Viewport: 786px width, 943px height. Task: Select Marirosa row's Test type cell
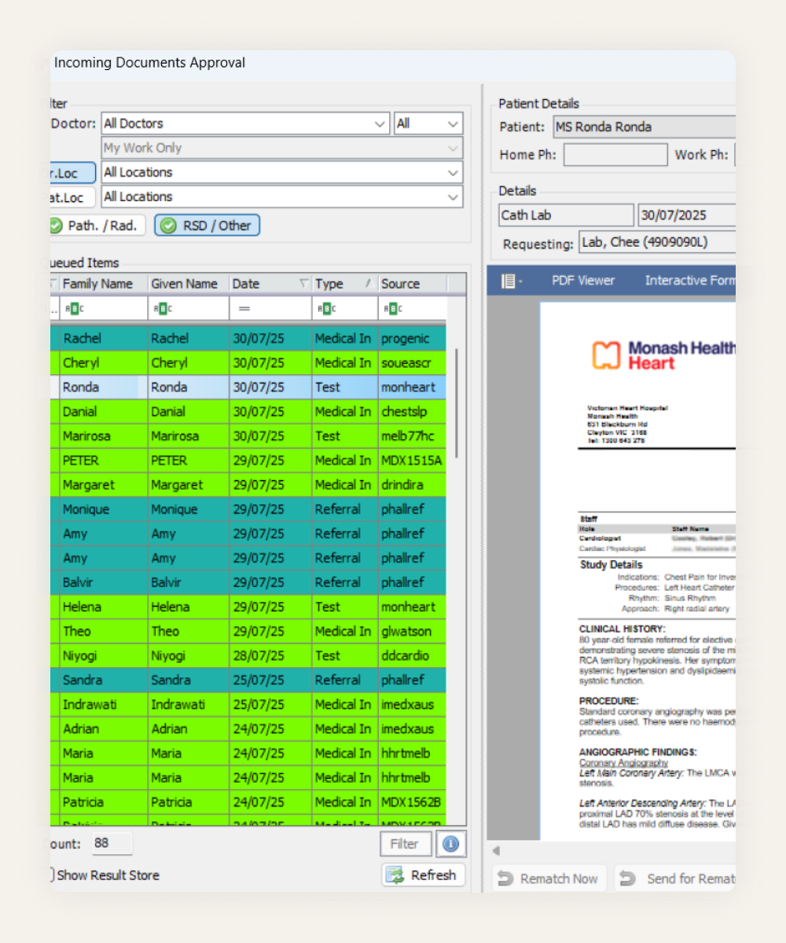coord(345,436)
